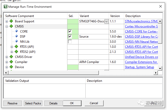Click the version '1.9.0-dev' cell

(116, 37)
